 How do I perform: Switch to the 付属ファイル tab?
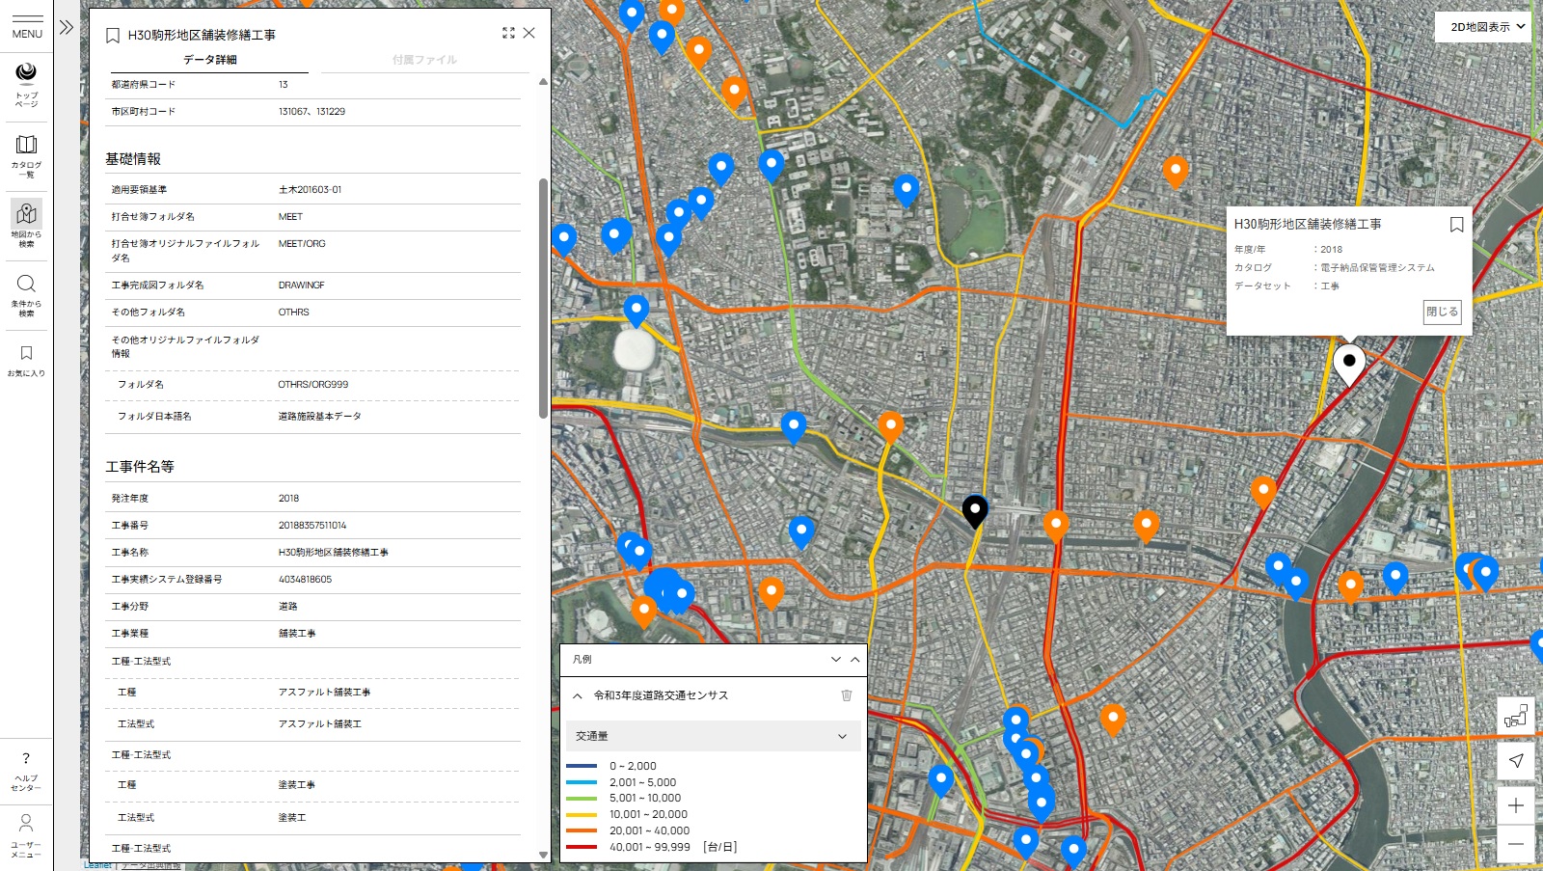[424, 60]
